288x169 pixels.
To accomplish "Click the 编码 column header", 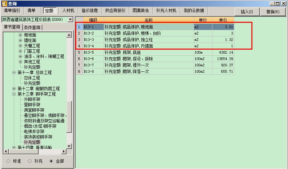I will (x=93, y=20).
